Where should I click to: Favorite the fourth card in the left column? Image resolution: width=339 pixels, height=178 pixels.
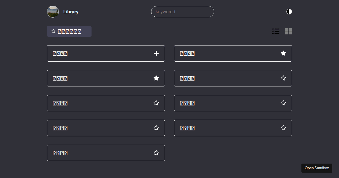pyautogui.click(x=156, y=128)
